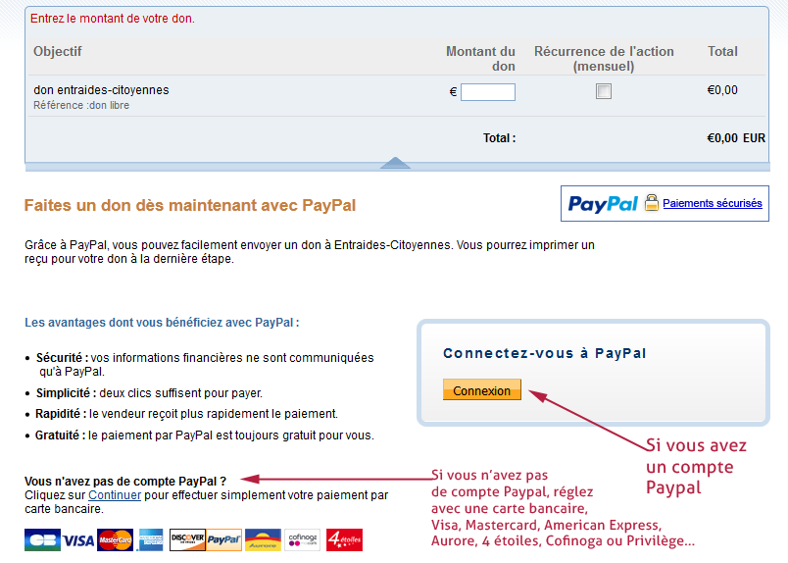Click the Connectez-vous à PayPal heading
Viewport: 788px width, 563px height.
tap(544, 353)
